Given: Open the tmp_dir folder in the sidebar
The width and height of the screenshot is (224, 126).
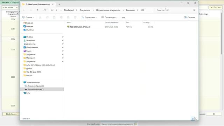Looking at the screenshot, I should (29, 76).
